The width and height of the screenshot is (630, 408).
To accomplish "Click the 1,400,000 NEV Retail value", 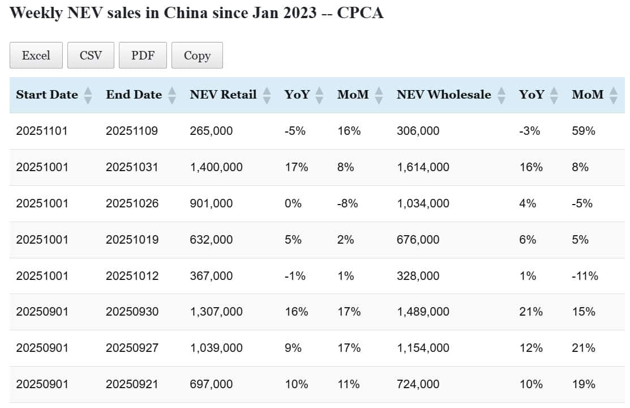I will (x=216, y=167).
